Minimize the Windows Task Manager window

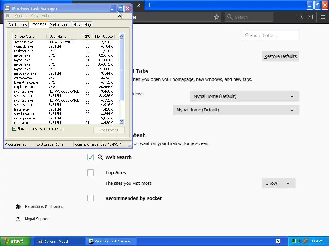[x=113, y=9]
